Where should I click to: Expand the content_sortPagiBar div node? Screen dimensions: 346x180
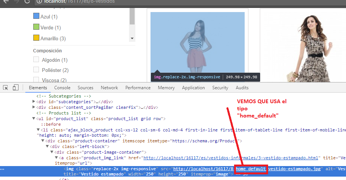(x=34, y=107)
